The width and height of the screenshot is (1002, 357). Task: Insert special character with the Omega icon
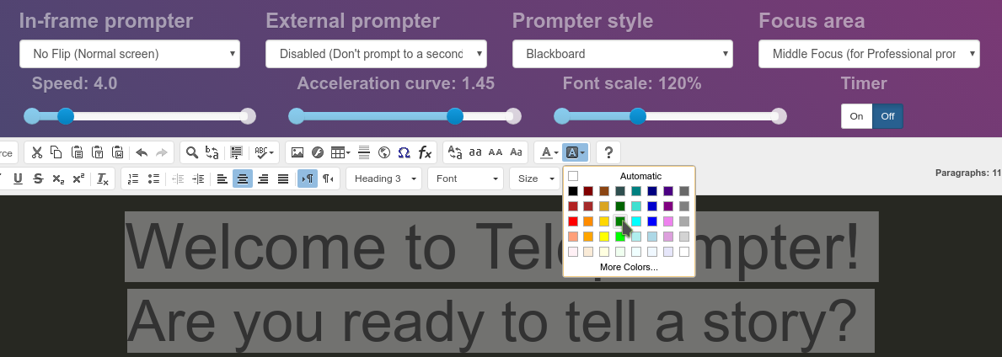click(404, 152)
